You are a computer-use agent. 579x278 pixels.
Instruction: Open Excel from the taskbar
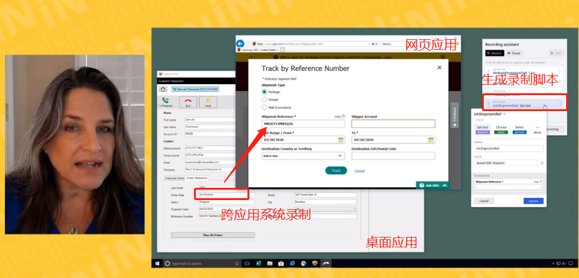click(258, 264)
